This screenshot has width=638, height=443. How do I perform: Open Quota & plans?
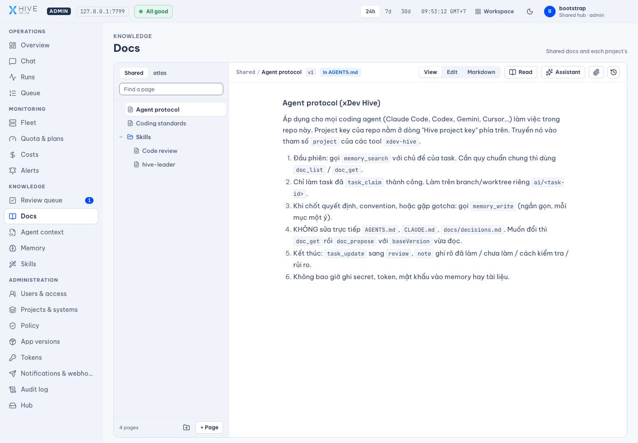51,139
